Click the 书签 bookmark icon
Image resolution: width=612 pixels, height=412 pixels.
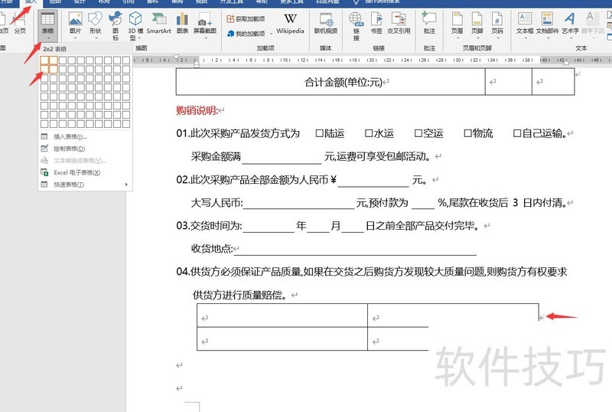pyautogui.click(x=376, y=19)
